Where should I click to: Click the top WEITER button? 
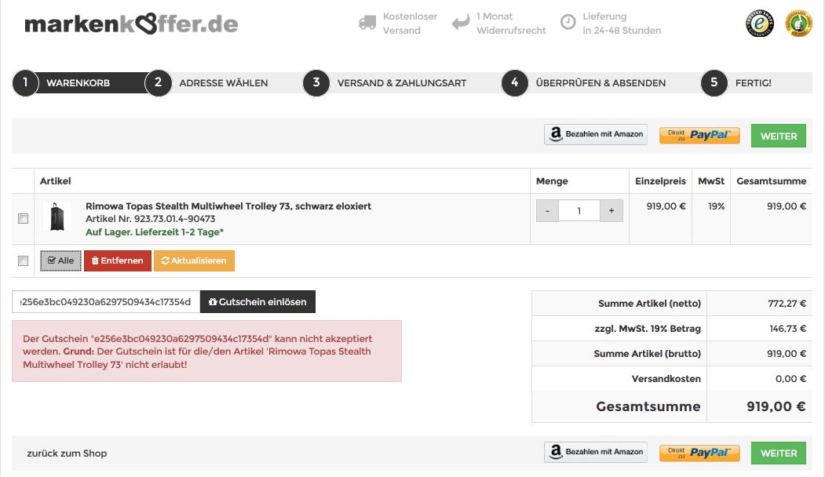tap(779, 136)
